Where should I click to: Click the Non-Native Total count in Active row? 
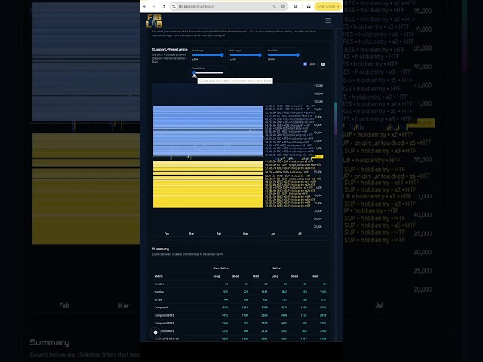coord(265,299)
